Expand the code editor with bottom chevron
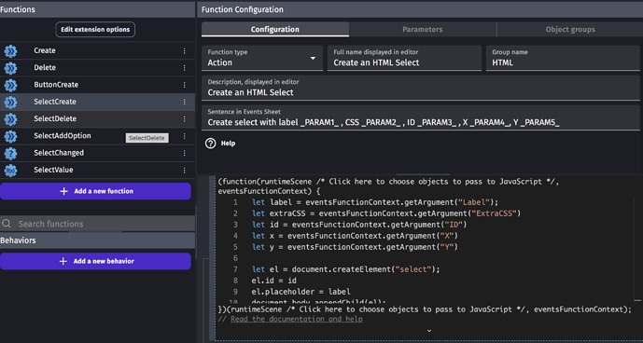The image size is (643, 343). (x=429, y=331)
